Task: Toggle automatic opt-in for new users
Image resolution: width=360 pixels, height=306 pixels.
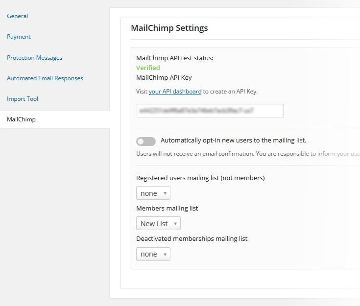Action: coord(146,141)
